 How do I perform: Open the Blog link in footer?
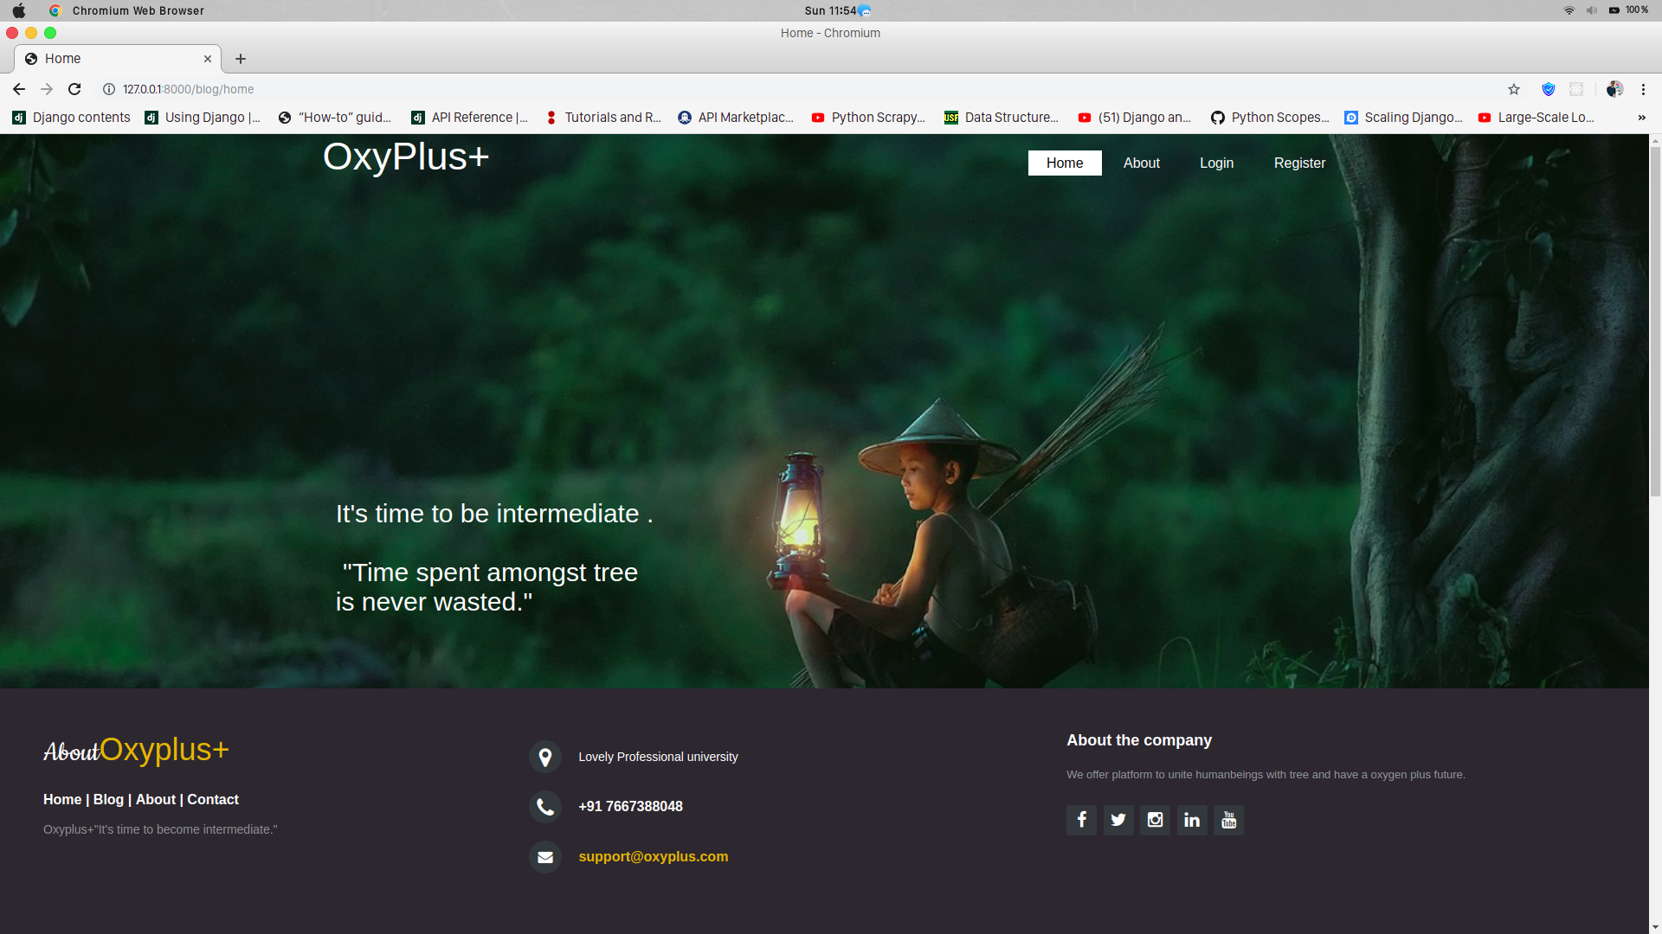click(x=108, y=799)
